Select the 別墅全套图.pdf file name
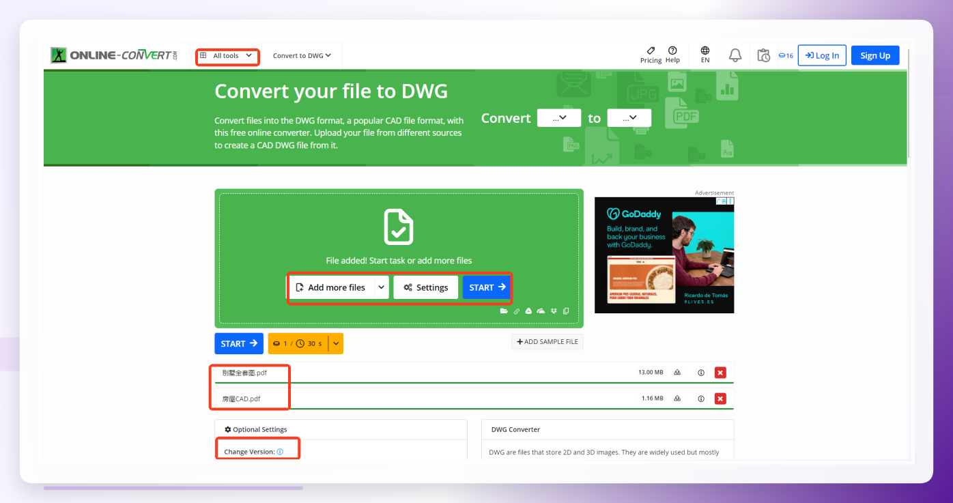Viewport: 953px width, 503px height. click(x=244, y=373)
